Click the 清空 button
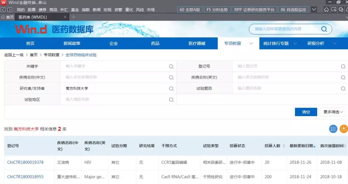 (x=306, y=112)
